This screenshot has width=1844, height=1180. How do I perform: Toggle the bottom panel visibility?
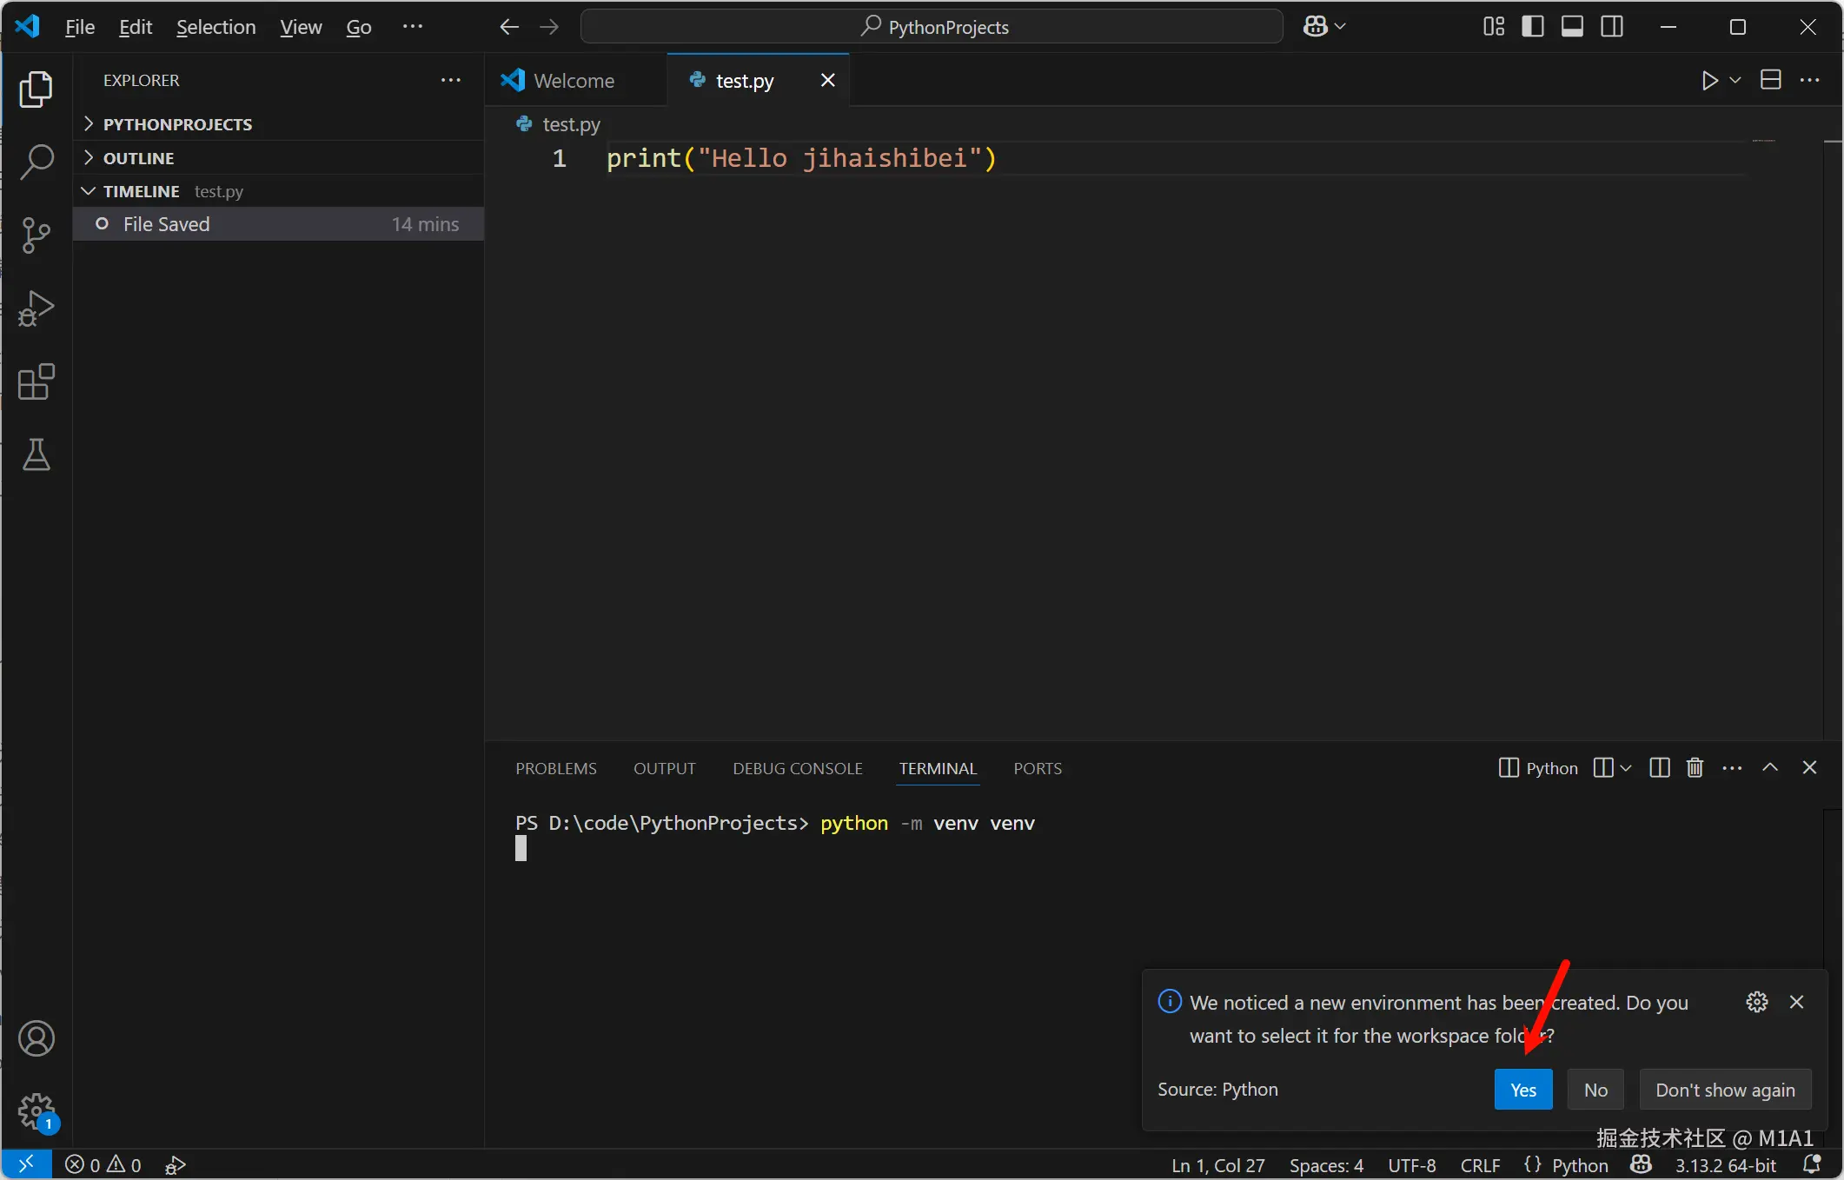(1572, 27)
